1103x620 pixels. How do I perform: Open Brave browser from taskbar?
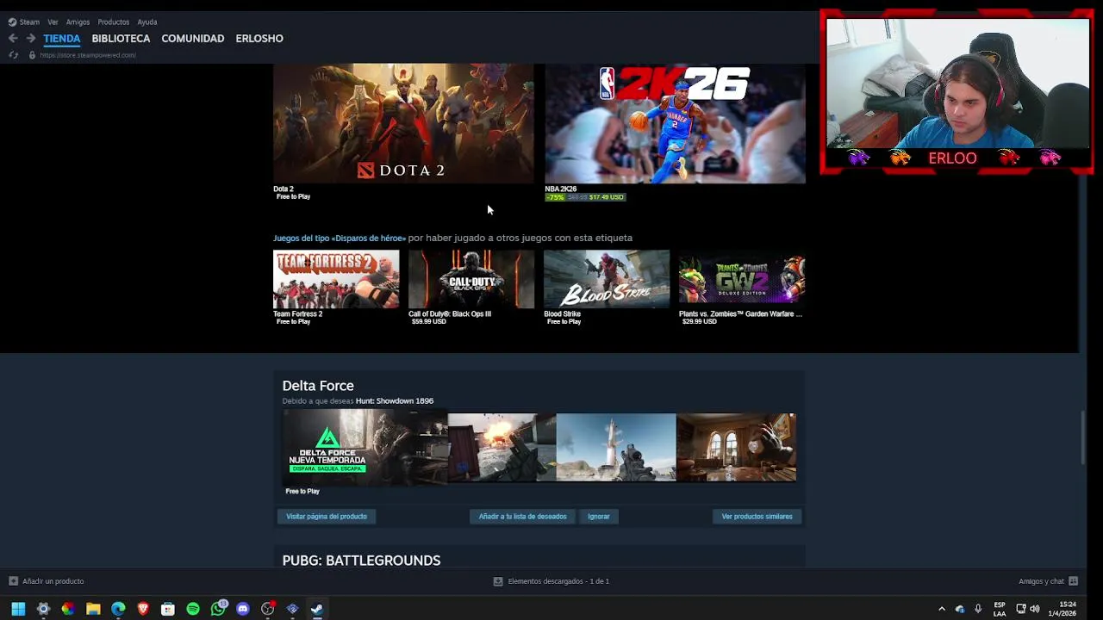[143, 609]
